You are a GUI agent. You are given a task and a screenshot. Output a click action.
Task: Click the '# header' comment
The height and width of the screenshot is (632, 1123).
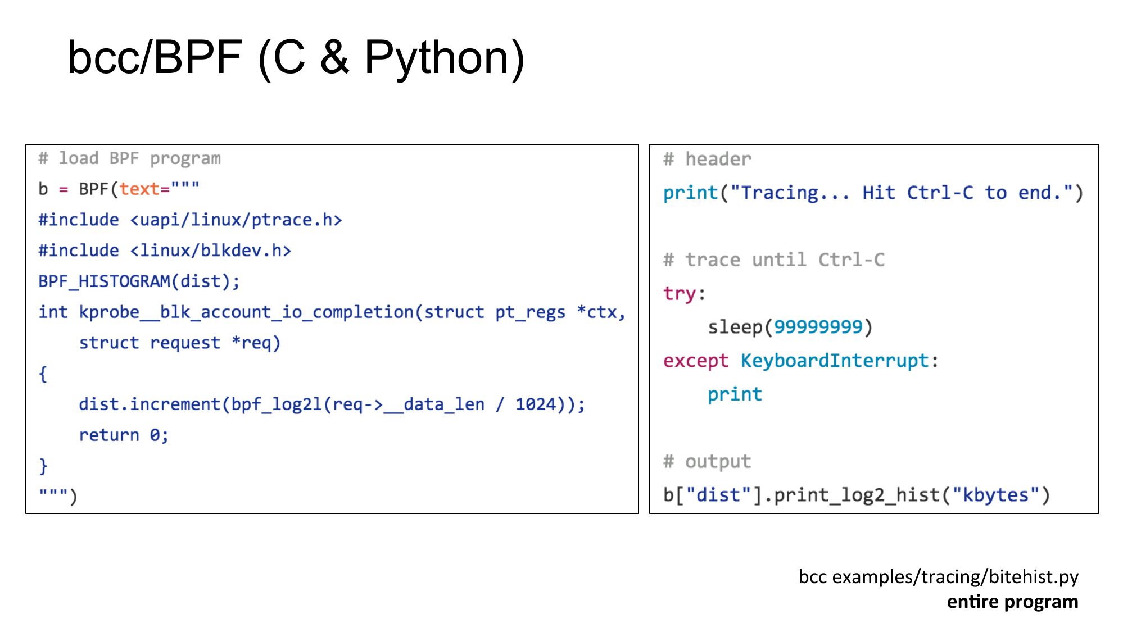(707, 160)
